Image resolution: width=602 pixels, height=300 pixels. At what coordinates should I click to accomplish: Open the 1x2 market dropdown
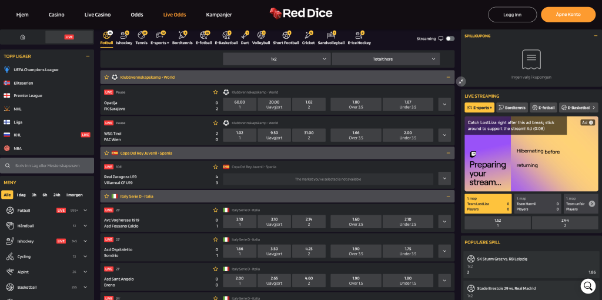[277, 59]
